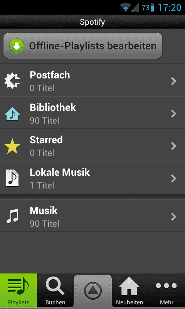Image resolution: width=185 pixels, height=309 pixels.
Task: Open the Mehr tab
Action: pos(166,291)
